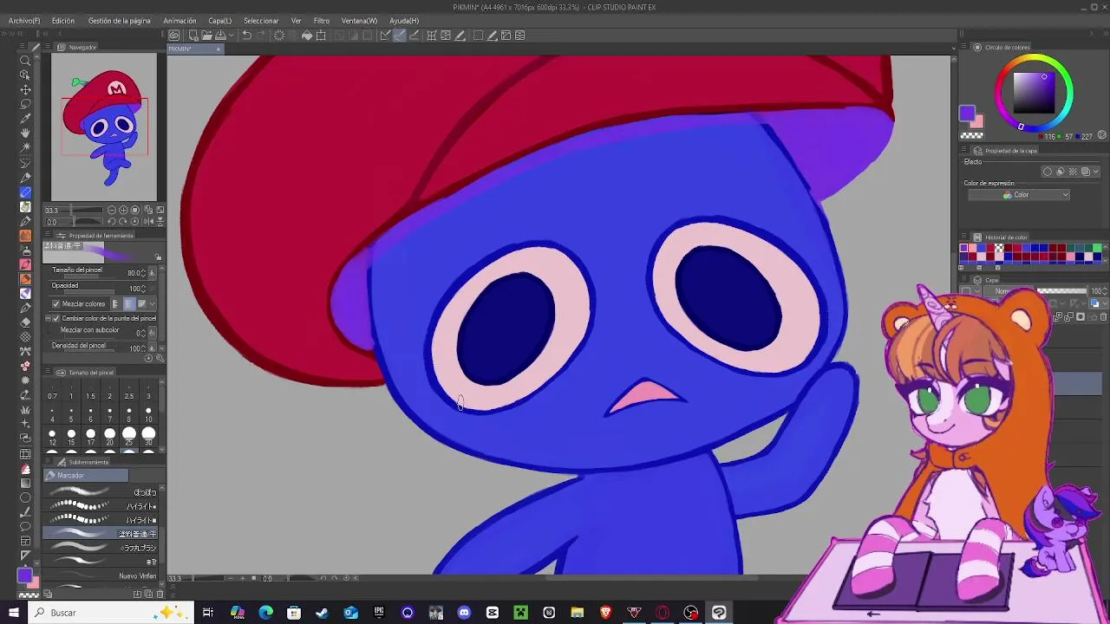Open Ventana menu

point(359,20)
